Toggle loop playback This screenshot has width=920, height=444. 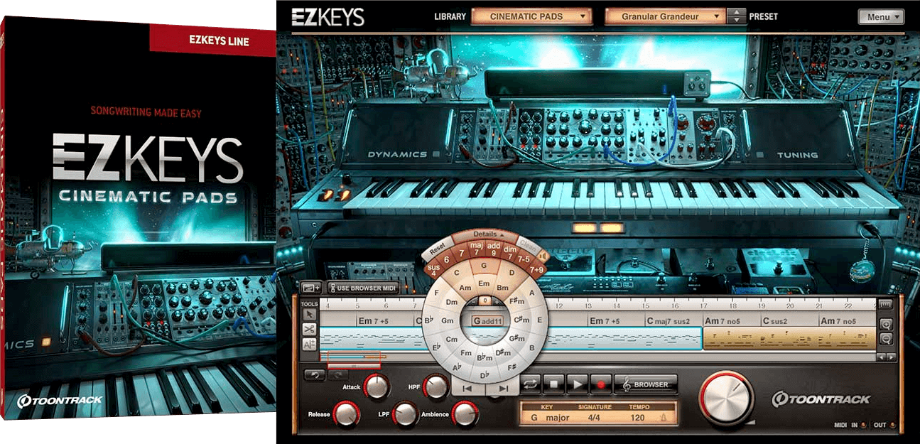(531, 384)
